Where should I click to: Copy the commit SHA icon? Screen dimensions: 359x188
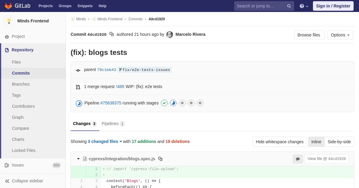(112, 34)
